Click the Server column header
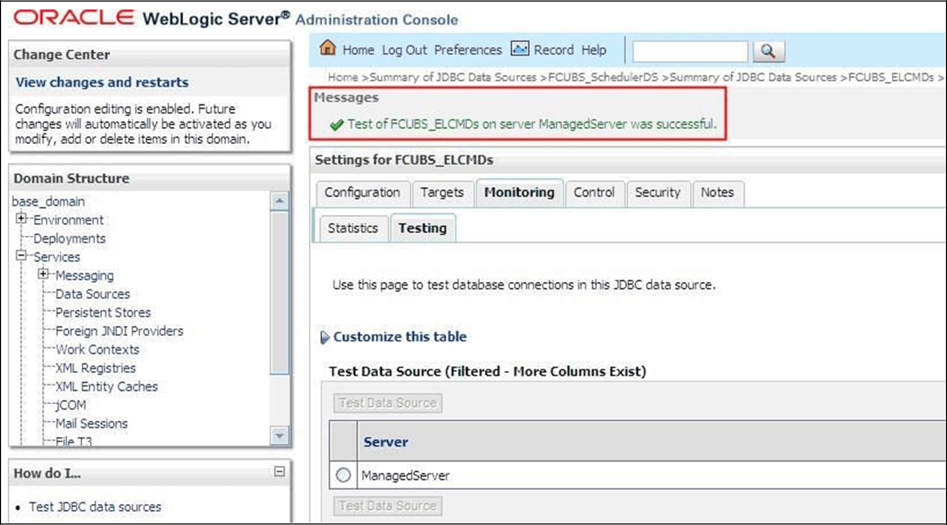 pos(386,442)
